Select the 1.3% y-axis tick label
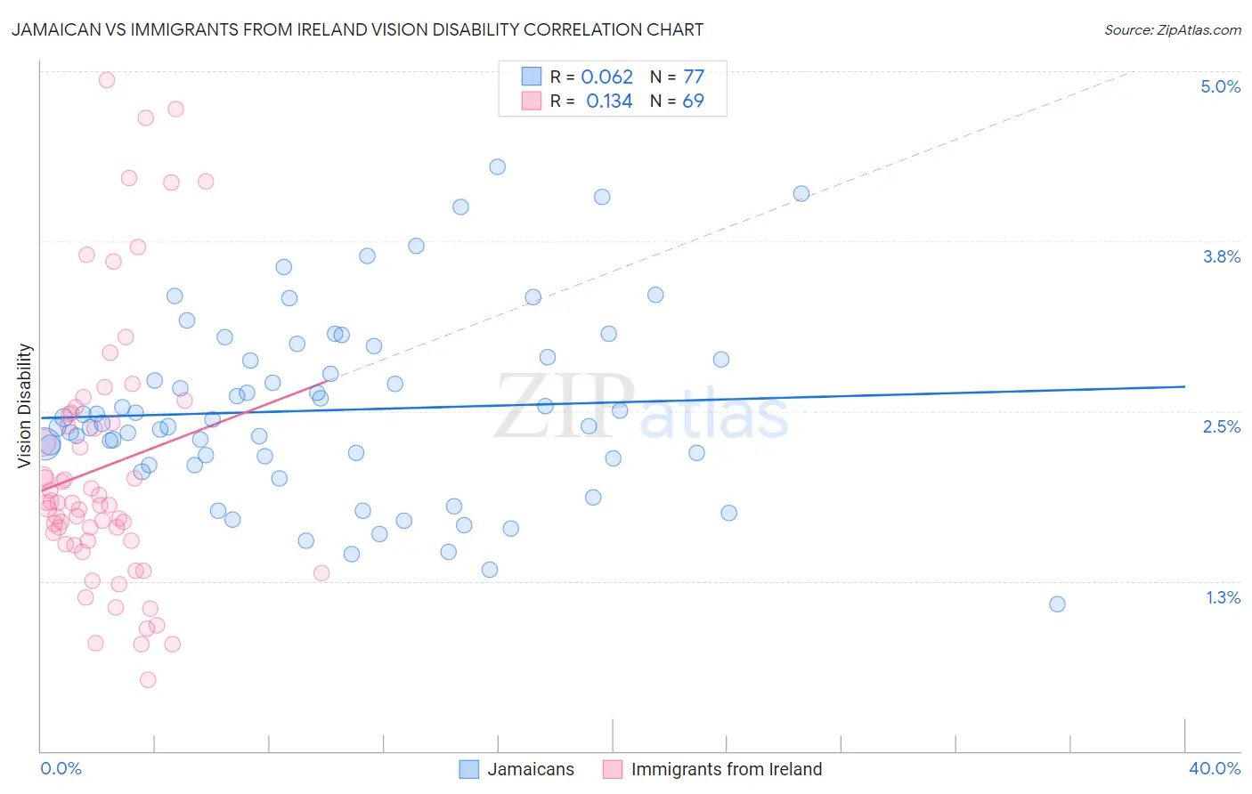This screenshot has height=794, width=1252. 1223,597
